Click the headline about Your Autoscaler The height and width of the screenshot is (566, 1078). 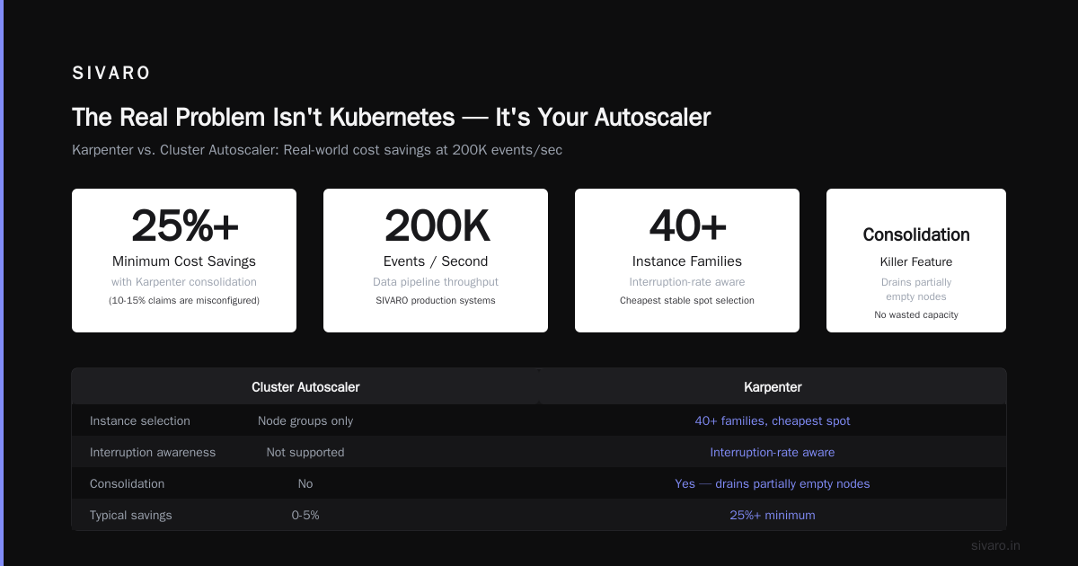coord(391,118)
